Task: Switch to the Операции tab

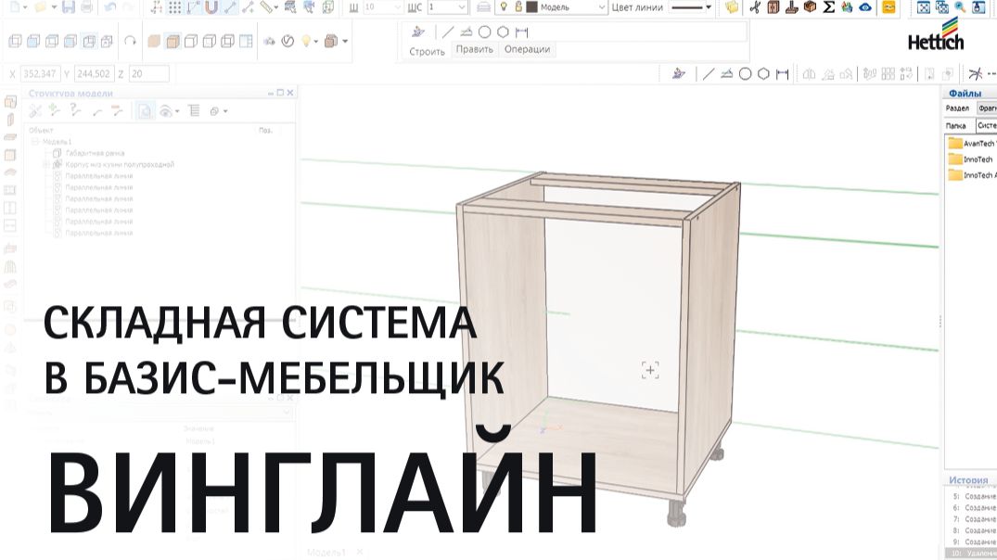Action: tap(527, 49)
